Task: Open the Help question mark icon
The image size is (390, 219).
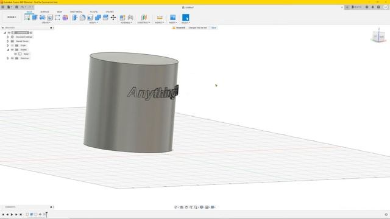Action: 378,7
